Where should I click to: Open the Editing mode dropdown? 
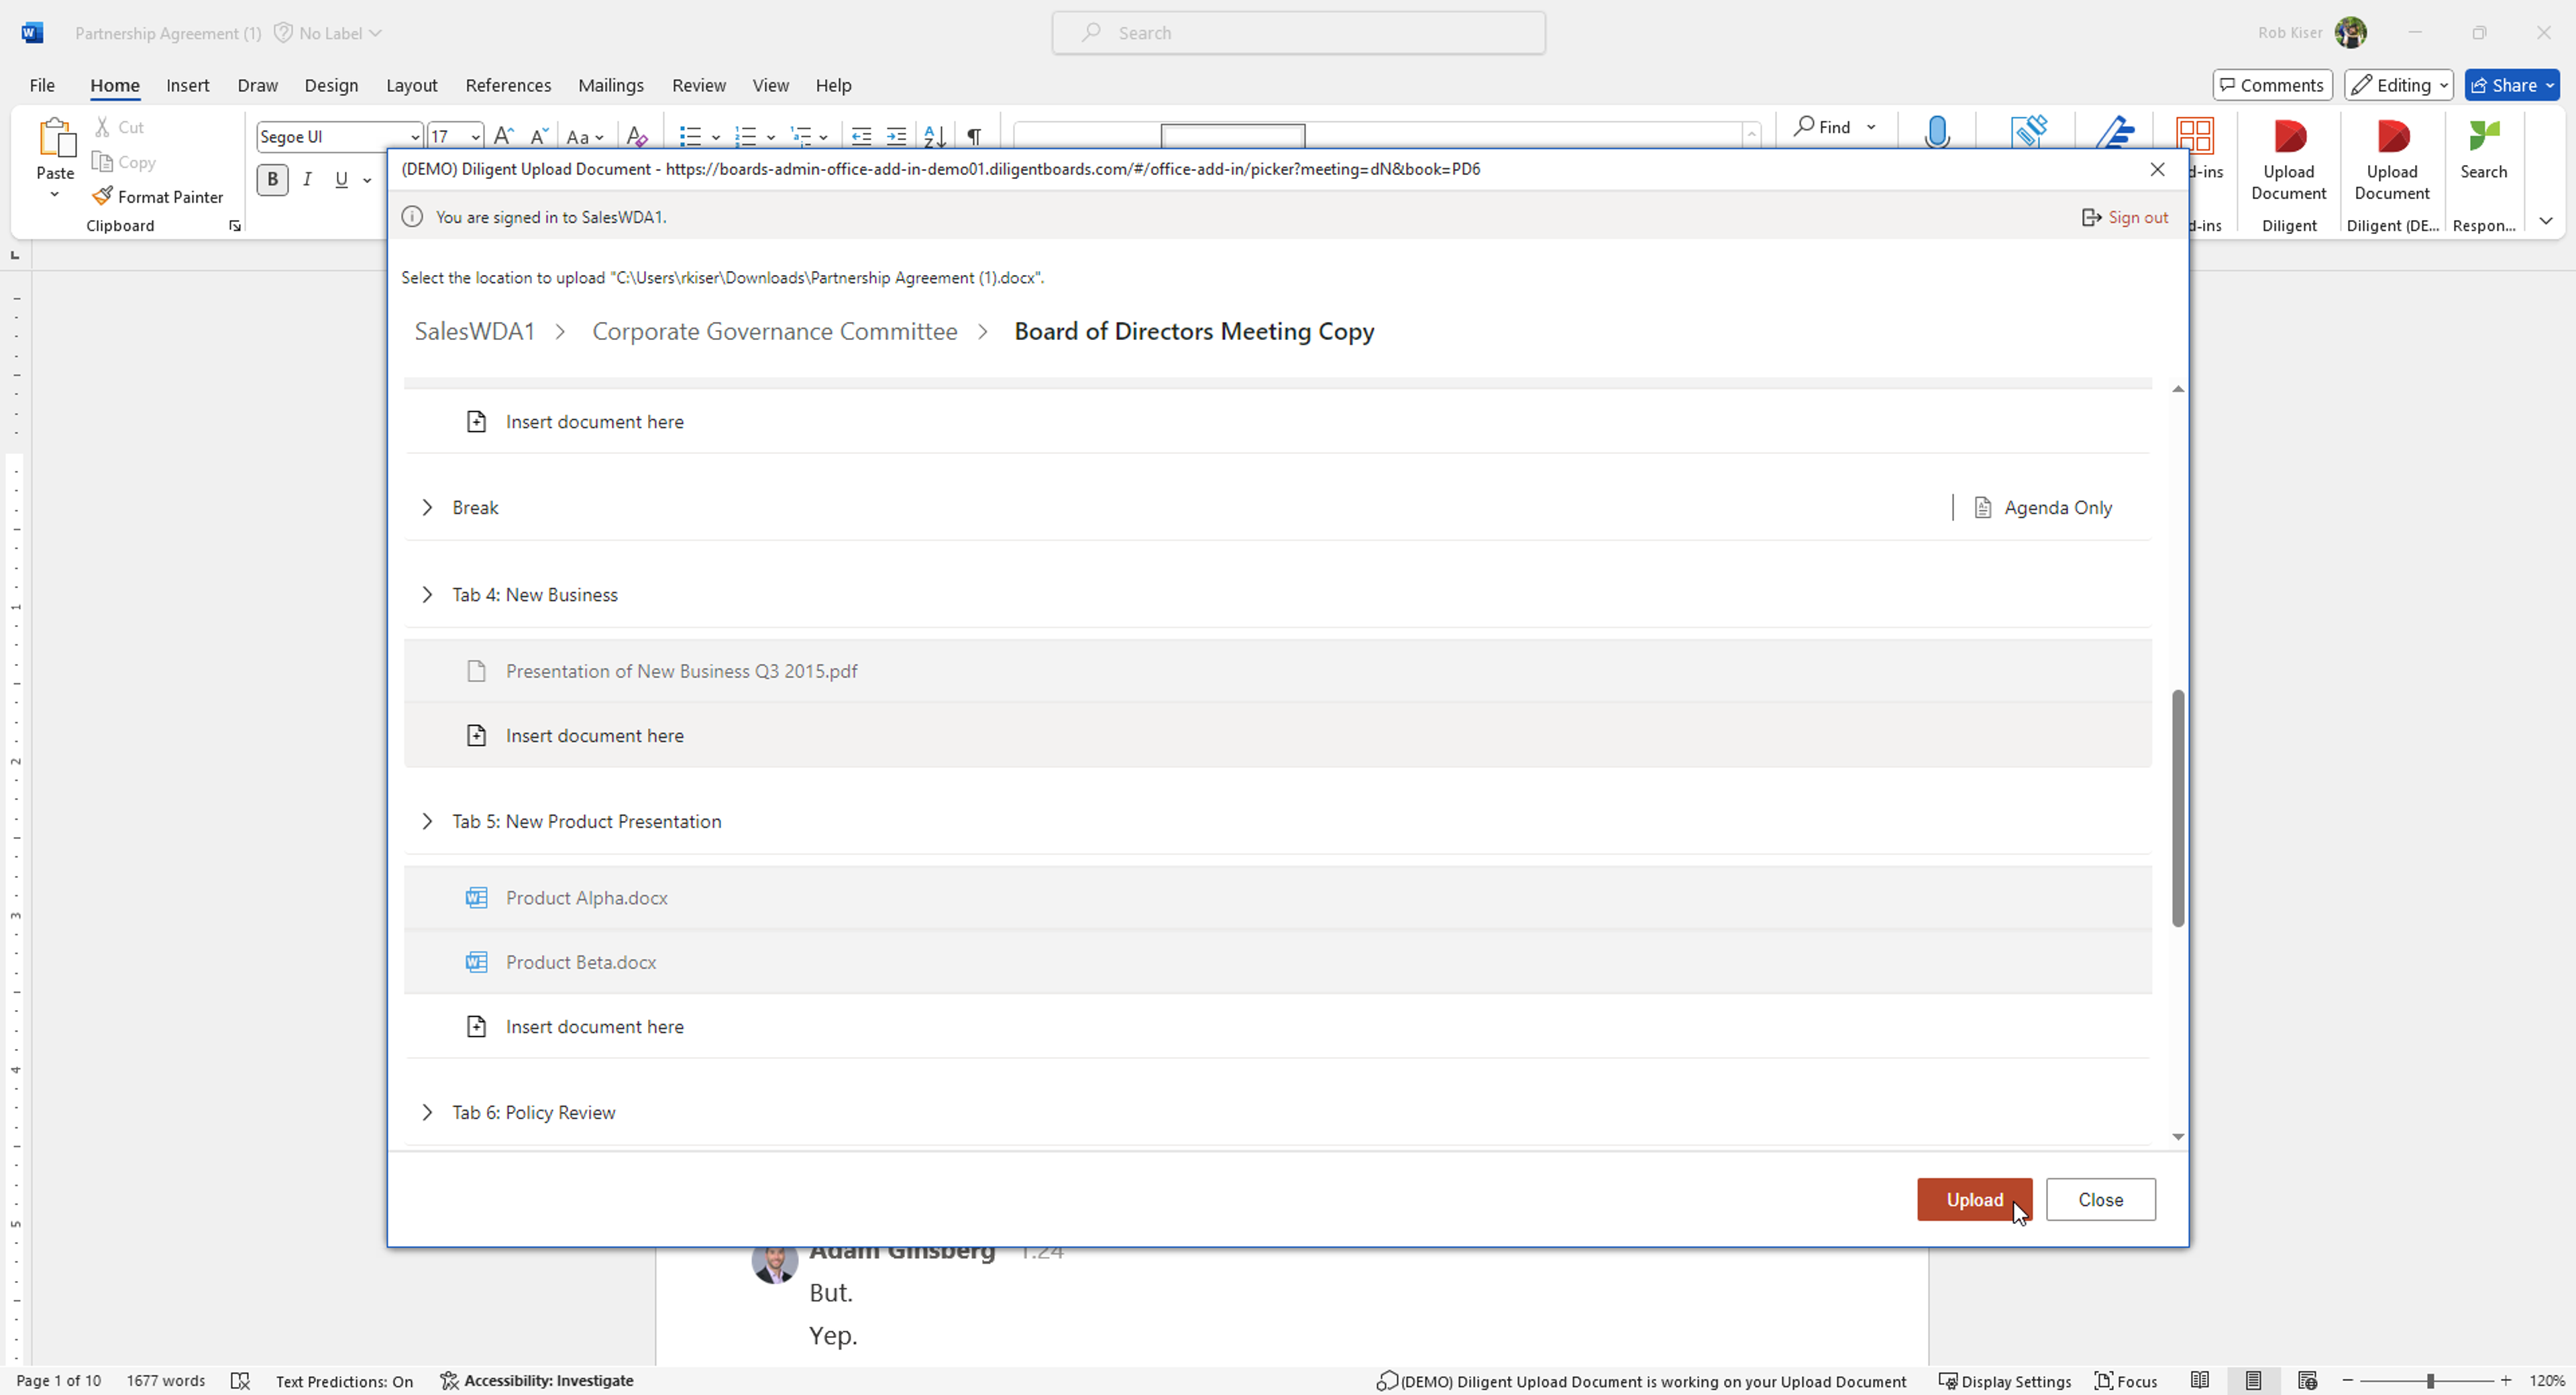pyautogui.click(x=2398, y=85)
